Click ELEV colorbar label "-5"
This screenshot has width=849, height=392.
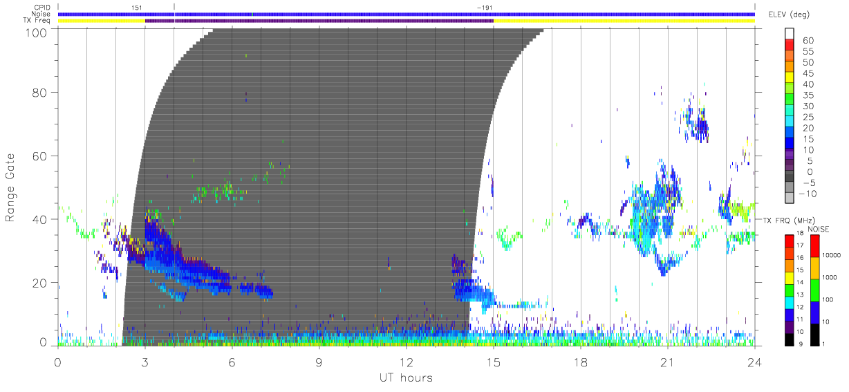pyautogui.click(x=810, y=183)
